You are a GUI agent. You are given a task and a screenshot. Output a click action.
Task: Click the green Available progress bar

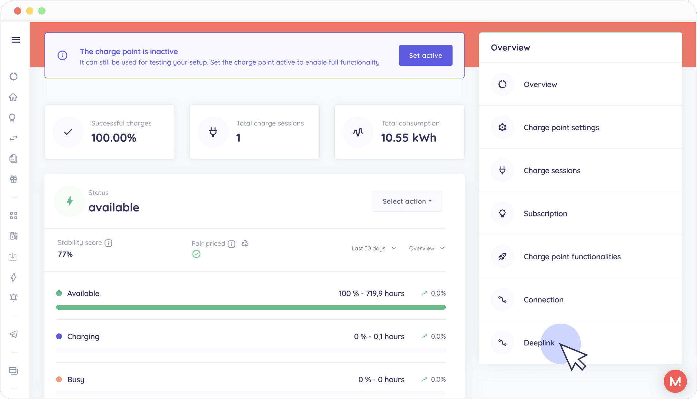point(251,307)
